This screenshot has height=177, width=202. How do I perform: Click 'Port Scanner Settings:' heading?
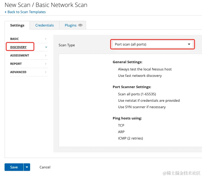(x=132, y=87)
